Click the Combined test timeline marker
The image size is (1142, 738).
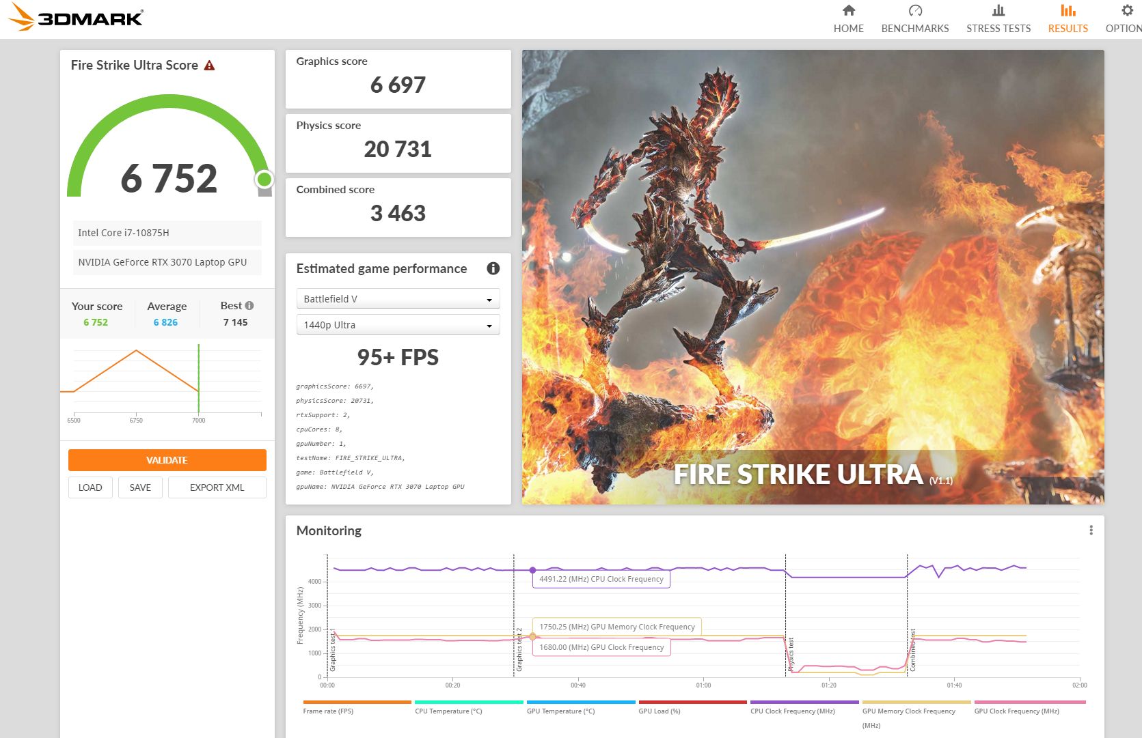coord(912,650)
